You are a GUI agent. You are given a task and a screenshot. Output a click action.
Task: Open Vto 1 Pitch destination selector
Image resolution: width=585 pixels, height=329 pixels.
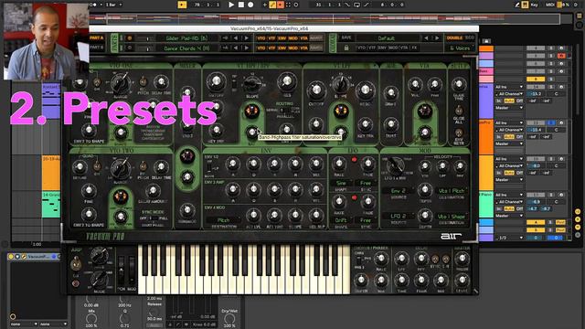(452, 191)
